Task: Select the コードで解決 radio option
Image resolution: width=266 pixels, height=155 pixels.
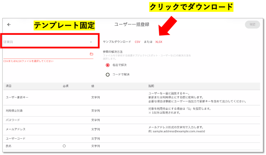Action: click(x=108, y=75)
